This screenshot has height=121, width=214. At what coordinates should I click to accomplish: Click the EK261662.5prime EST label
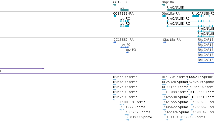tap(202, 107)
